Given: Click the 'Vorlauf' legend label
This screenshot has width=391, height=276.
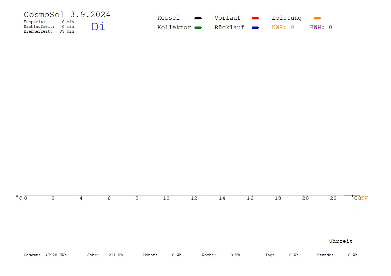Looking at the screenshot, I should point(228,18).
